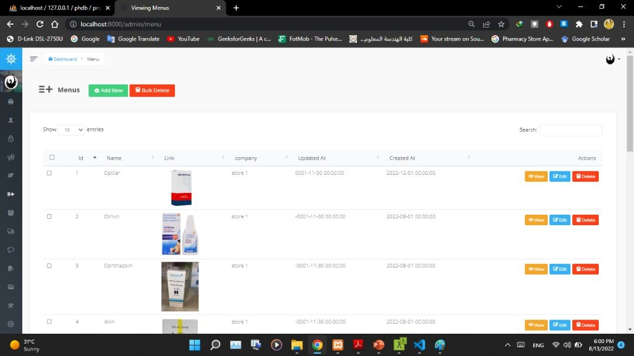634x356 pixels.
Task: Share this page icon in address bar
Action: pyautogui.click(x=486, y=24)
